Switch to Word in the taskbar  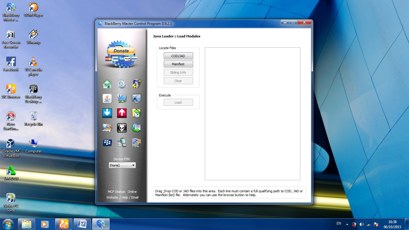82,224
